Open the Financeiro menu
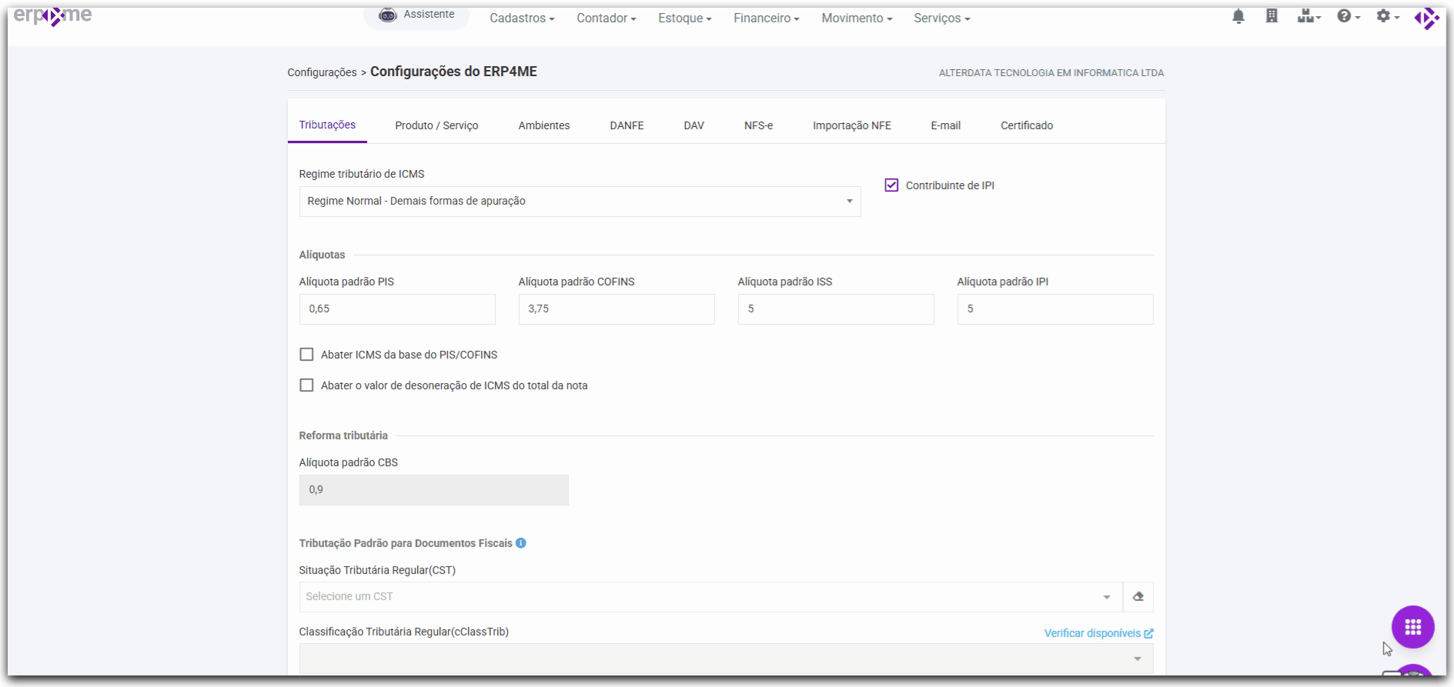Image resolution: width=1454 pixels, height=687 pixels. pos(766,18)
